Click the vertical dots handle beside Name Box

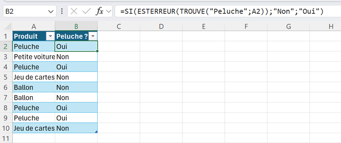[62, 11]
